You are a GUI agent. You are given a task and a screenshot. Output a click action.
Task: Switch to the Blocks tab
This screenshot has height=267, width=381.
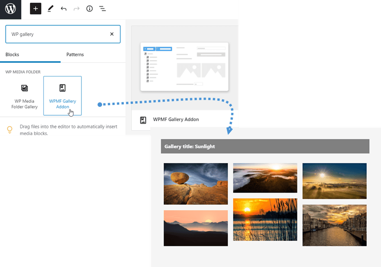(x=12, y=55)
